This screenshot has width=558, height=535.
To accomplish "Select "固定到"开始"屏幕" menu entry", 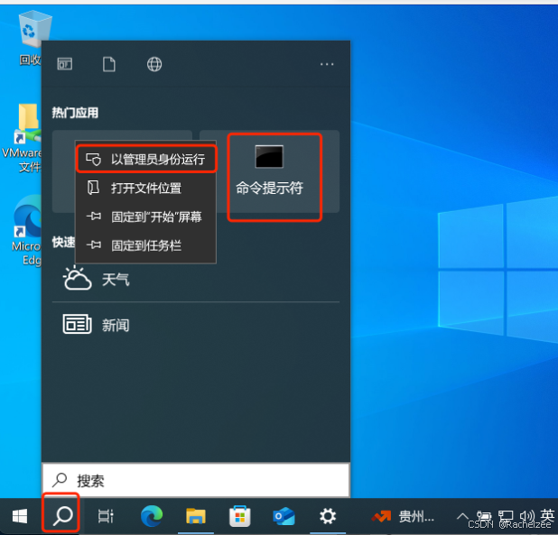I will click(x=145, y=217).
